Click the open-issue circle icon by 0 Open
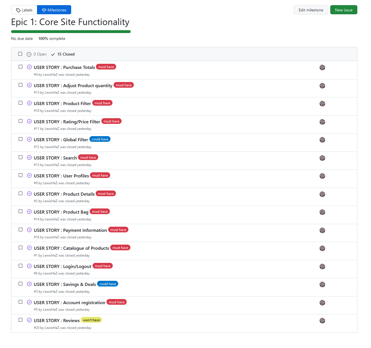The width and height of the screenshot is (371, 348). [29, 54]
